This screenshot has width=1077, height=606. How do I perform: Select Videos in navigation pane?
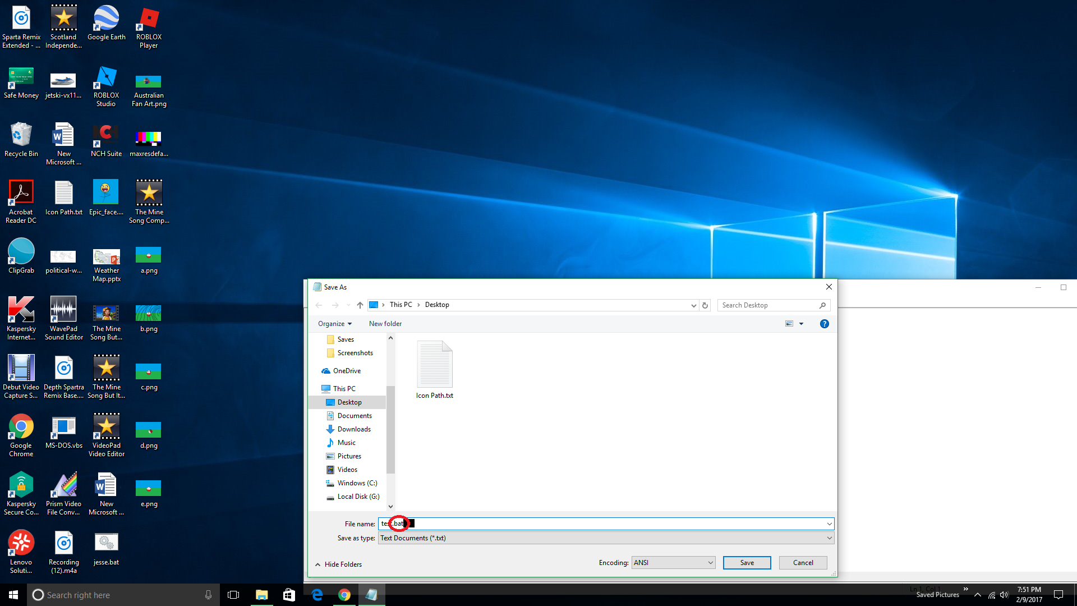[347, 470]
